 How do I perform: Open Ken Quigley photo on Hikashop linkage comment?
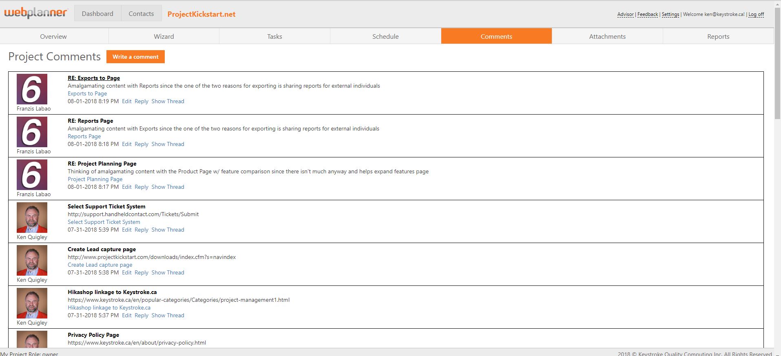(x=32, y=303)
